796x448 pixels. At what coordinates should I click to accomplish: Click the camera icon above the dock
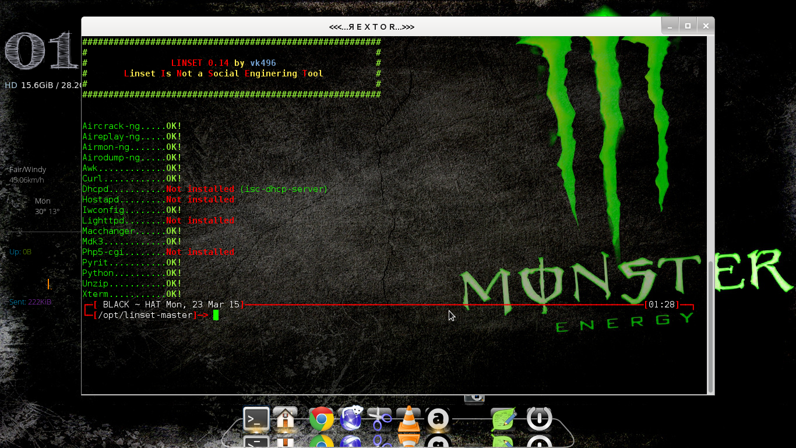[x=475, y=398]
